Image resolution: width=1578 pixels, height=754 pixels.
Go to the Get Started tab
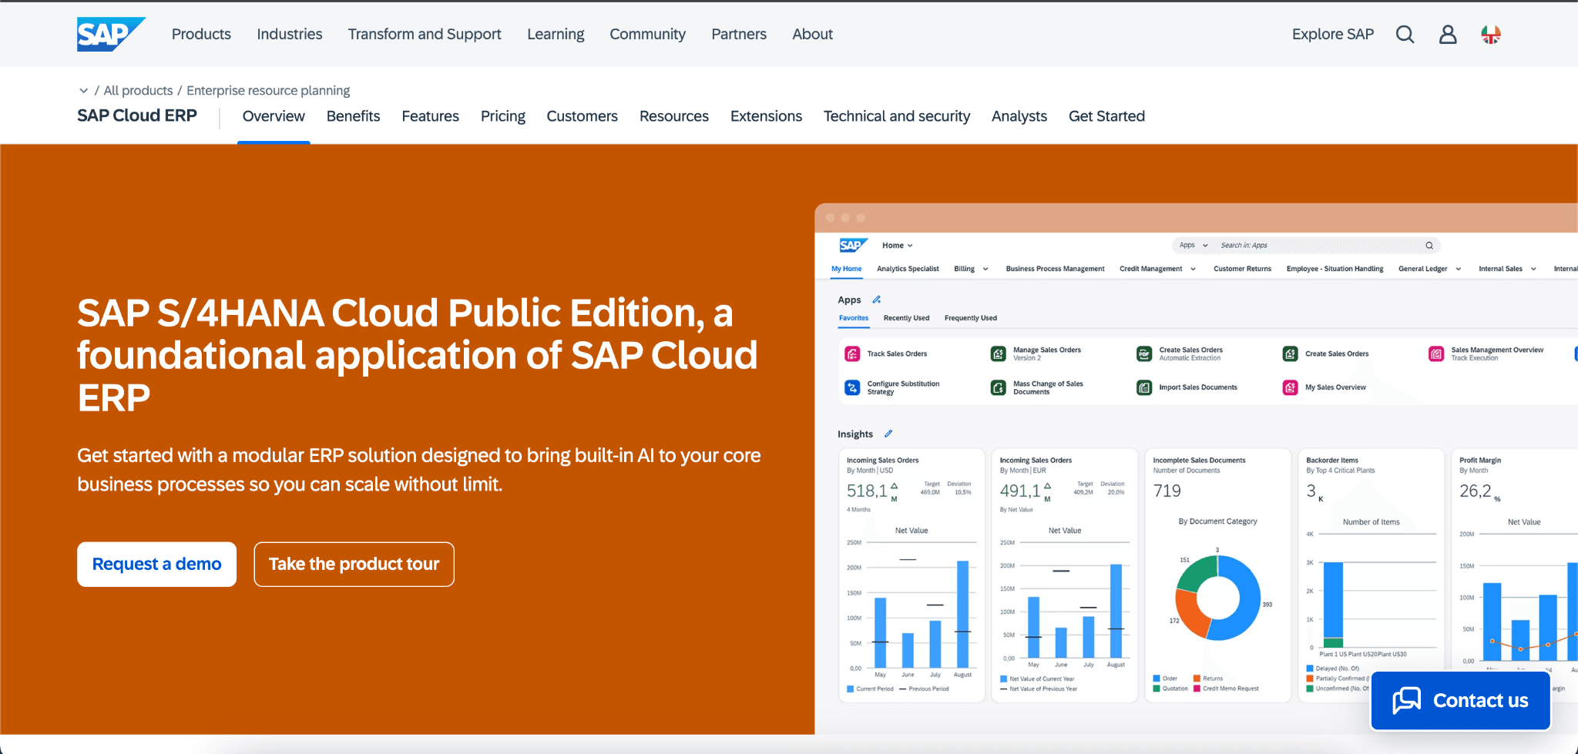1106,116
